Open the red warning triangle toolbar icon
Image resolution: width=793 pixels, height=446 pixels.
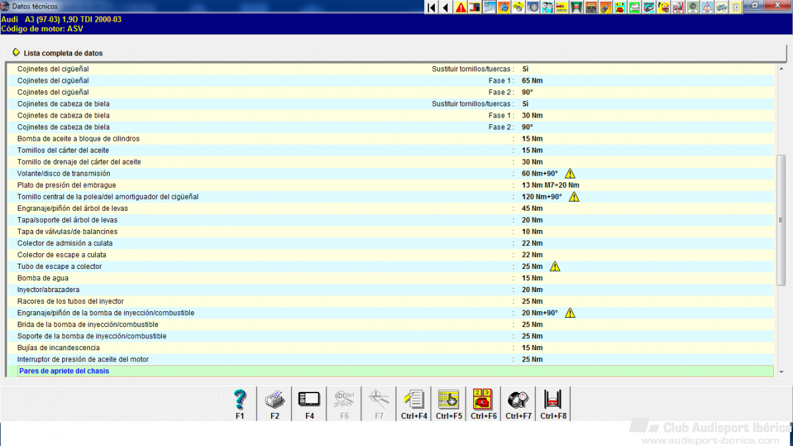tap(461, 7)
